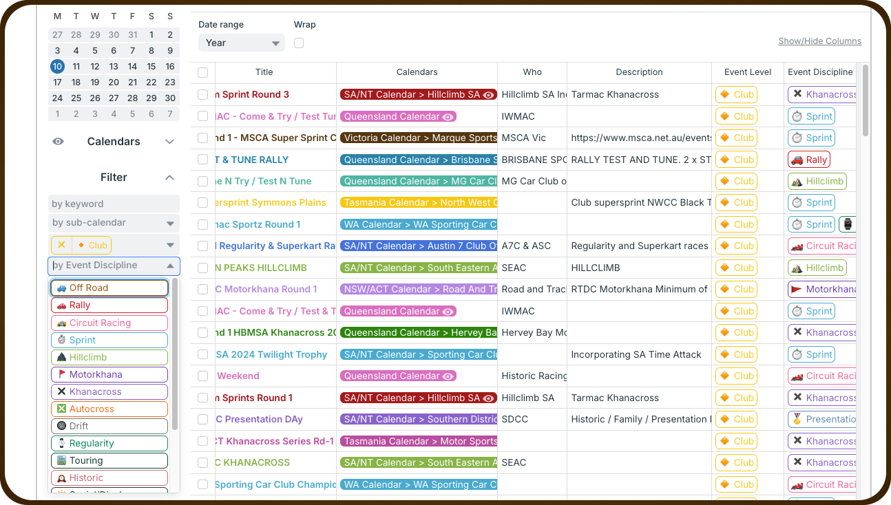This screenshot has width=891, height=505.
Task: Choose the Autocross discipline option
Action: click(109, 409)
